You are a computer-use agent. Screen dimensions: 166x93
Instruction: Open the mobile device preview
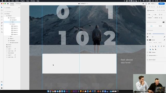pos(146,4)
